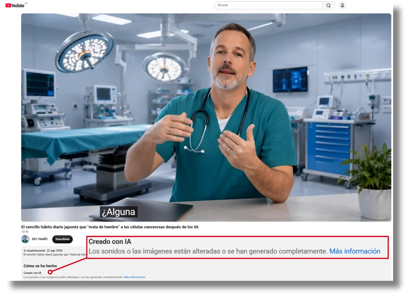The width and height of the screenshot is (411, 296).
Task: Expand description at 6 visualizaciones 22 ago 2026
Action: 43,251
